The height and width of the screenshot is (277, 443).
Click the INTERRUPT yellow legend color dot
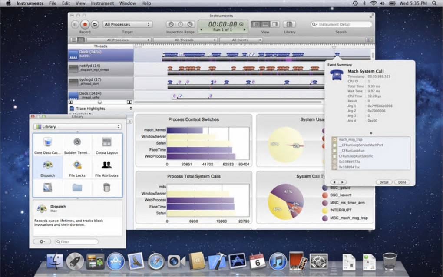[325, 211]
